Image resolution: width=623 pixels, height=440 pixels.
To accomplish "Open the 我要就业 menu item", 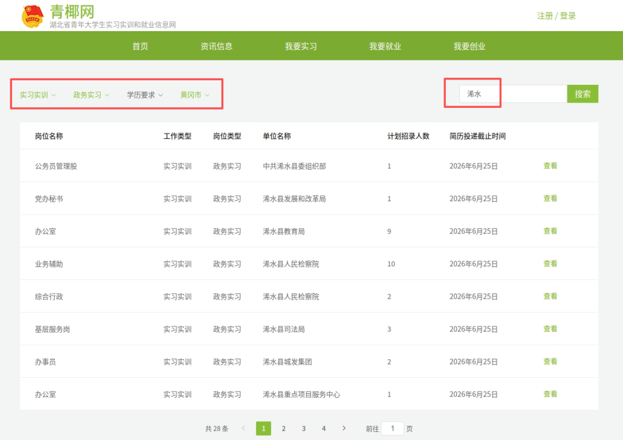I will click(x=385, y=46).
